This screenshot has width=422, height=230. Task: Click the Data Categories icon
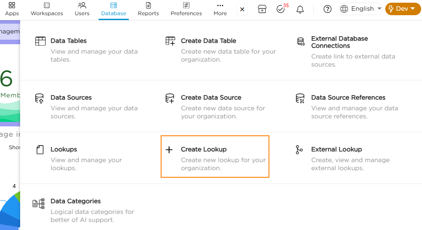coord(39,204)
